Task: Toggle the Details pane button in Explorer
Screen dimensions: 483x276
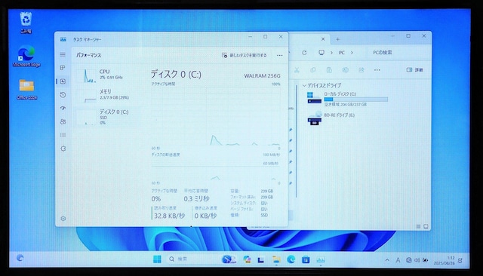Action: (414, 70)
